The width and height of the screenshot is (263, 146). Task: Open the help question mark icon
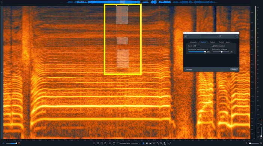[x=237, y=36]
